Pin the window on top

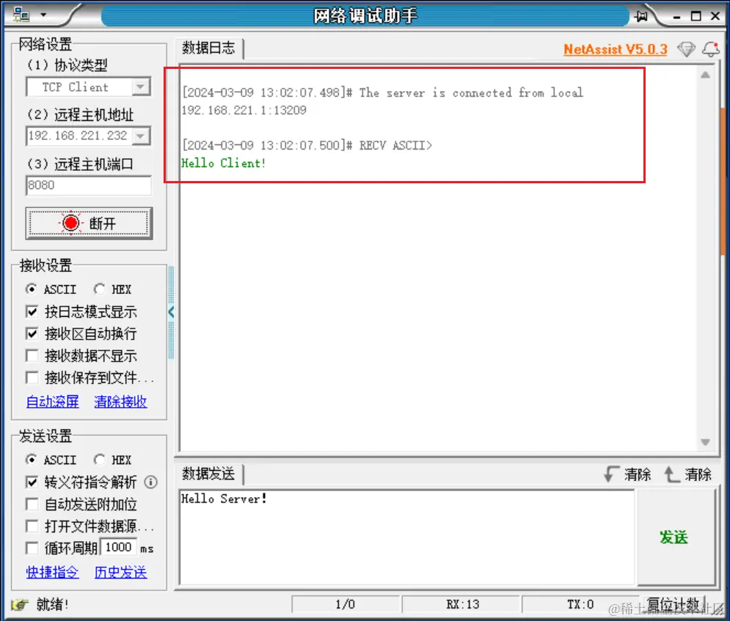pyautogui.click(x=640, y=16)
